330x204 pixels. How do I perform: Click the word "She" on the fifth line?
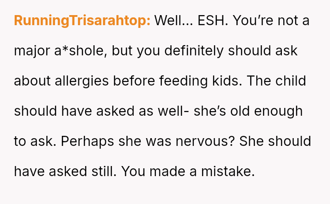250,141
